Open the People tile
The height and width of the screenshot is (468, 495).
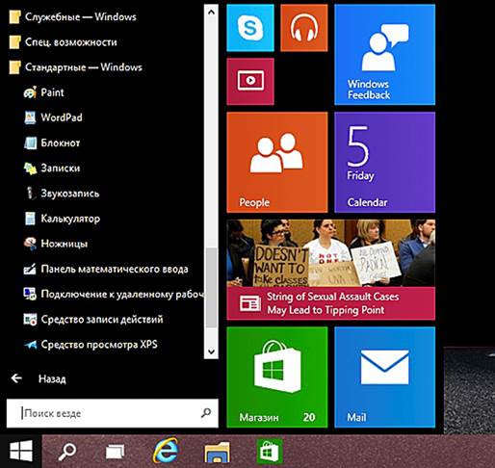click(277, 162)
